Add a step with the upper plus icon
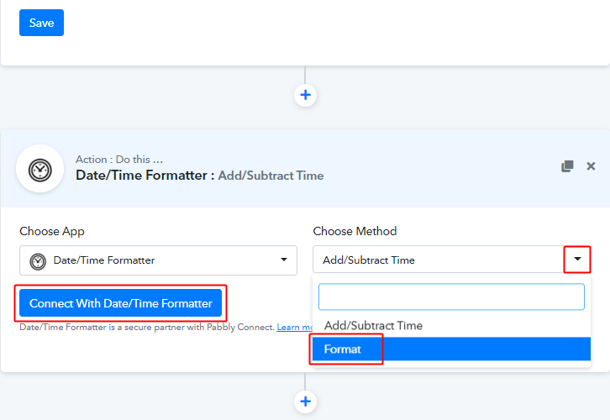Viewport: 610px width, 420px height. (x=305, y=95)
